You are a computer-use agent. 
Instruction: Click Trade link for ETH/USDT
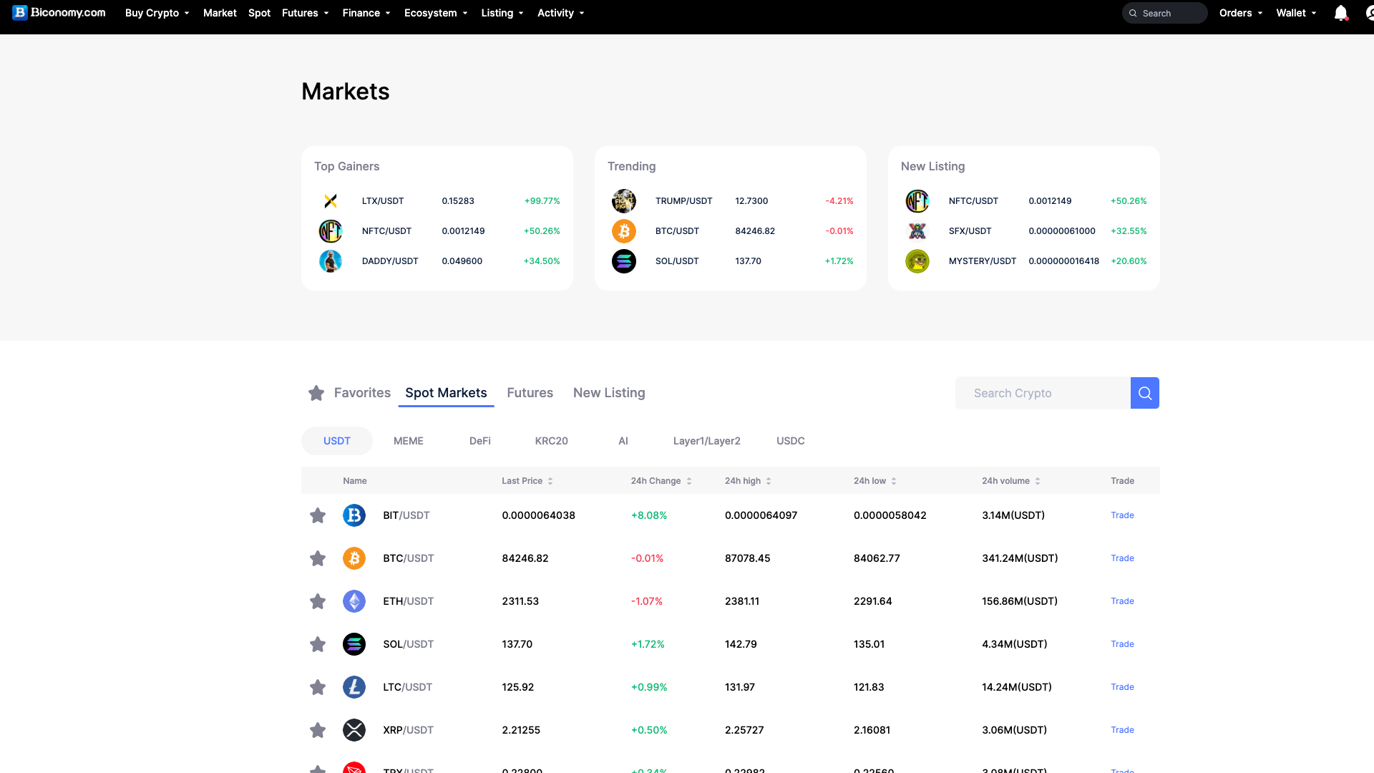tap(1122, 601)
